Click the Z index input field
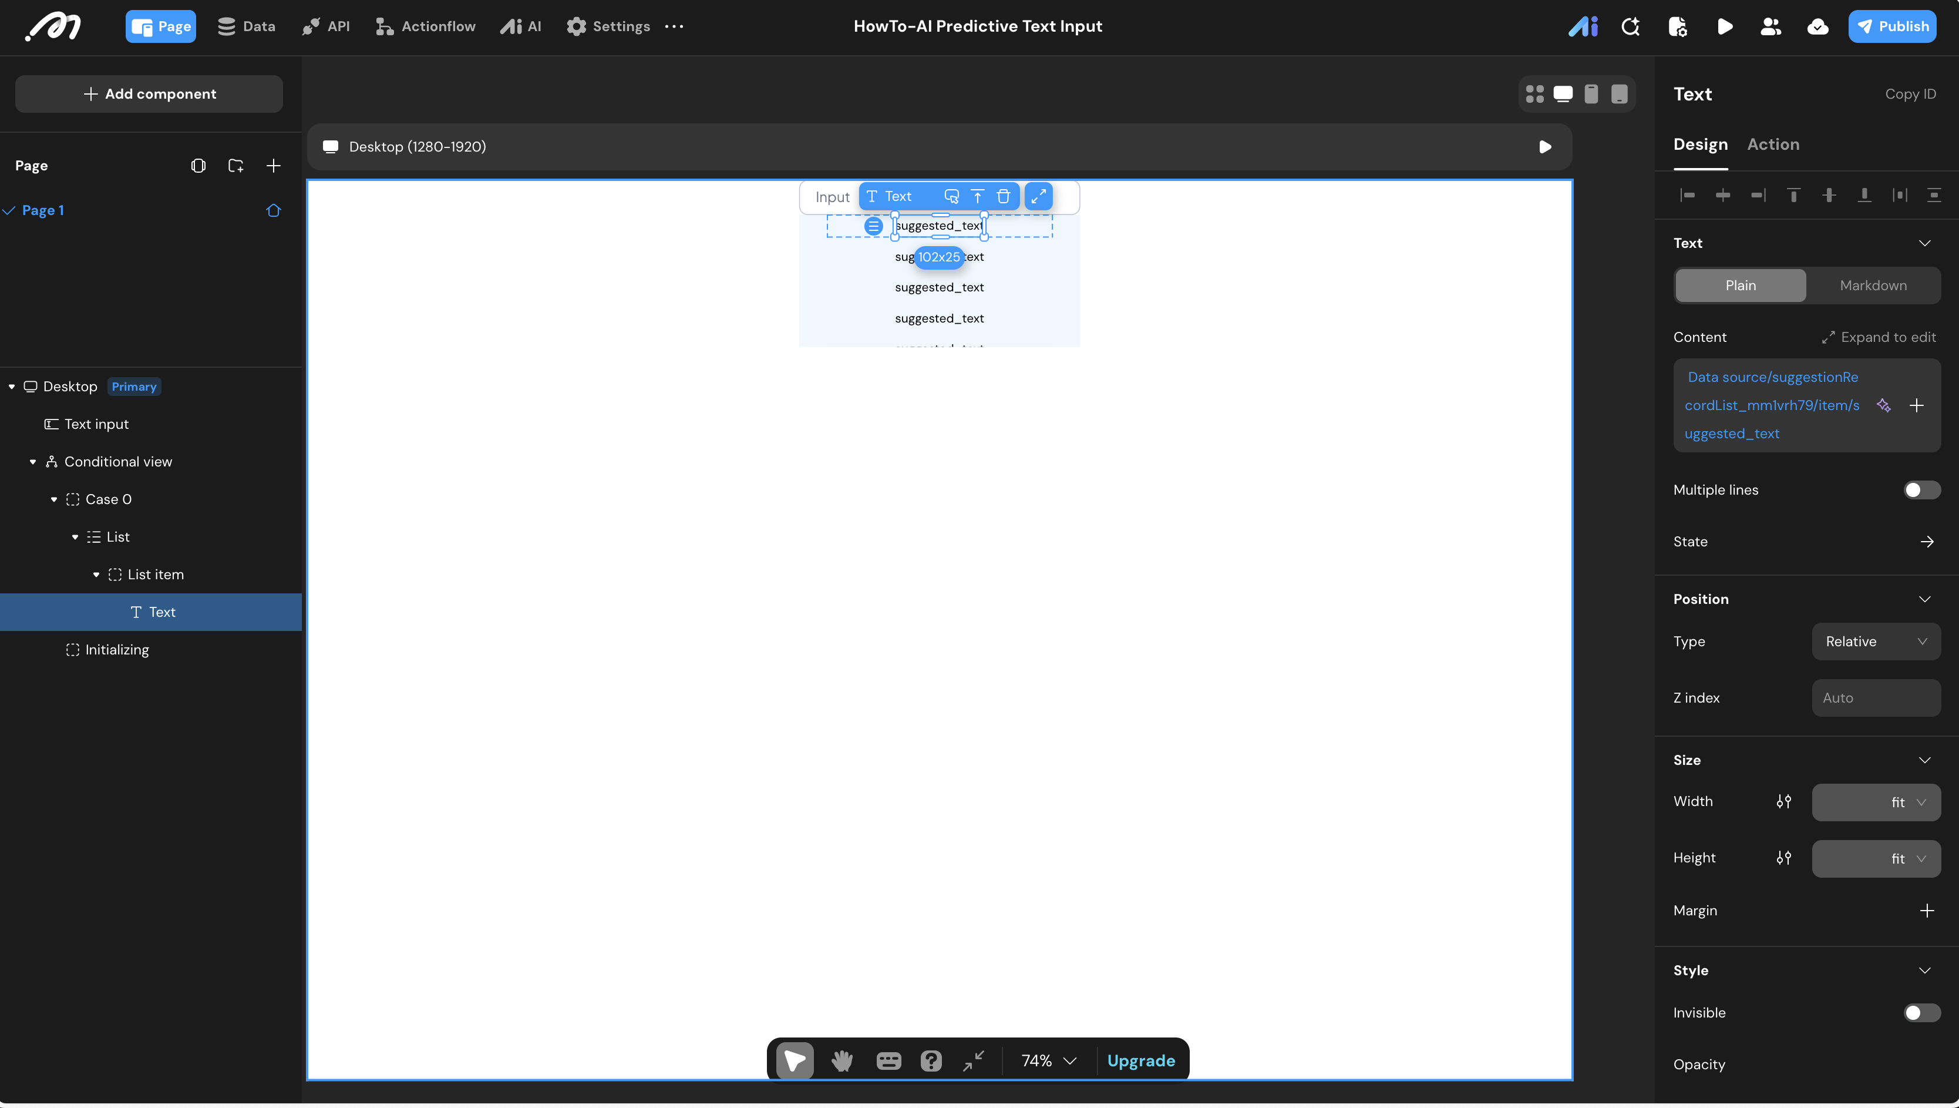 point(1876,698)
